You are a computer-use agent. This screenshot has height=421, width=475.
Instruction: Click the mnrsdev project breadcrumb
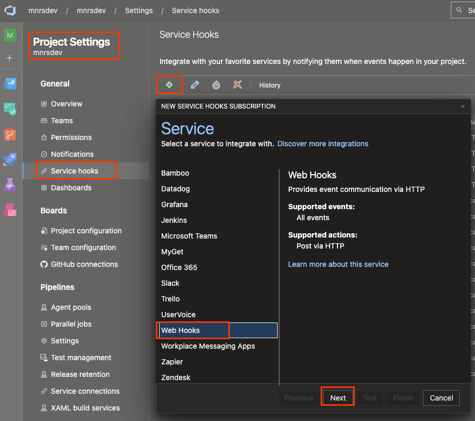(x=91, y=10)
